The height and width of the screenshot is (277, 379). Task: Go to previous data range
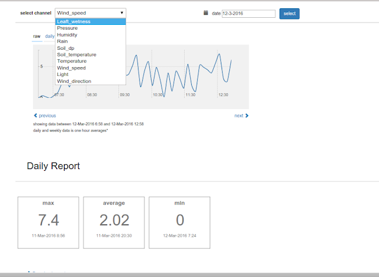click(45, 116)
